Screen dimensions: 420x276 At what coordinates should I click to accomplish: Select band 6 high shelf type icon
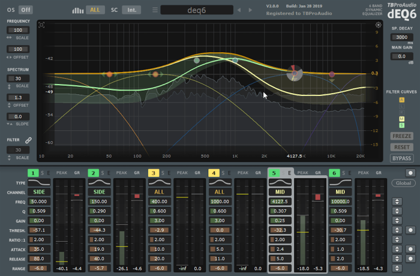(340, 183)
